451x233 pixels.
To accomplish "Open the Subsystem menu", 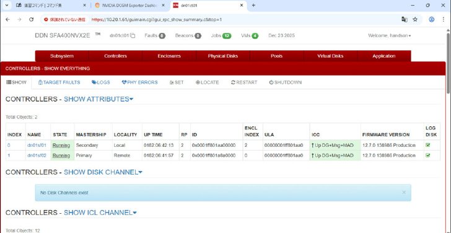I will (x=62, y=56).
